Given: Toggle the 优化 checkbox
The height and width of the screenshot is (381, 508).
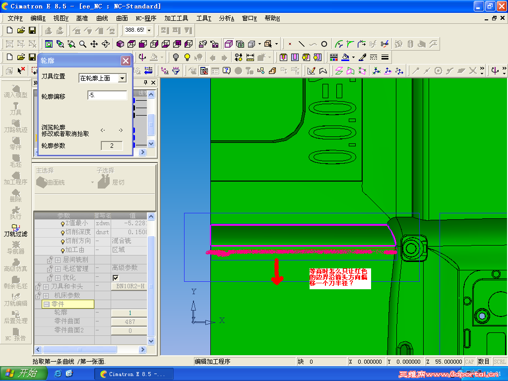Looking at the screenshot, I should tap(116, 278).
